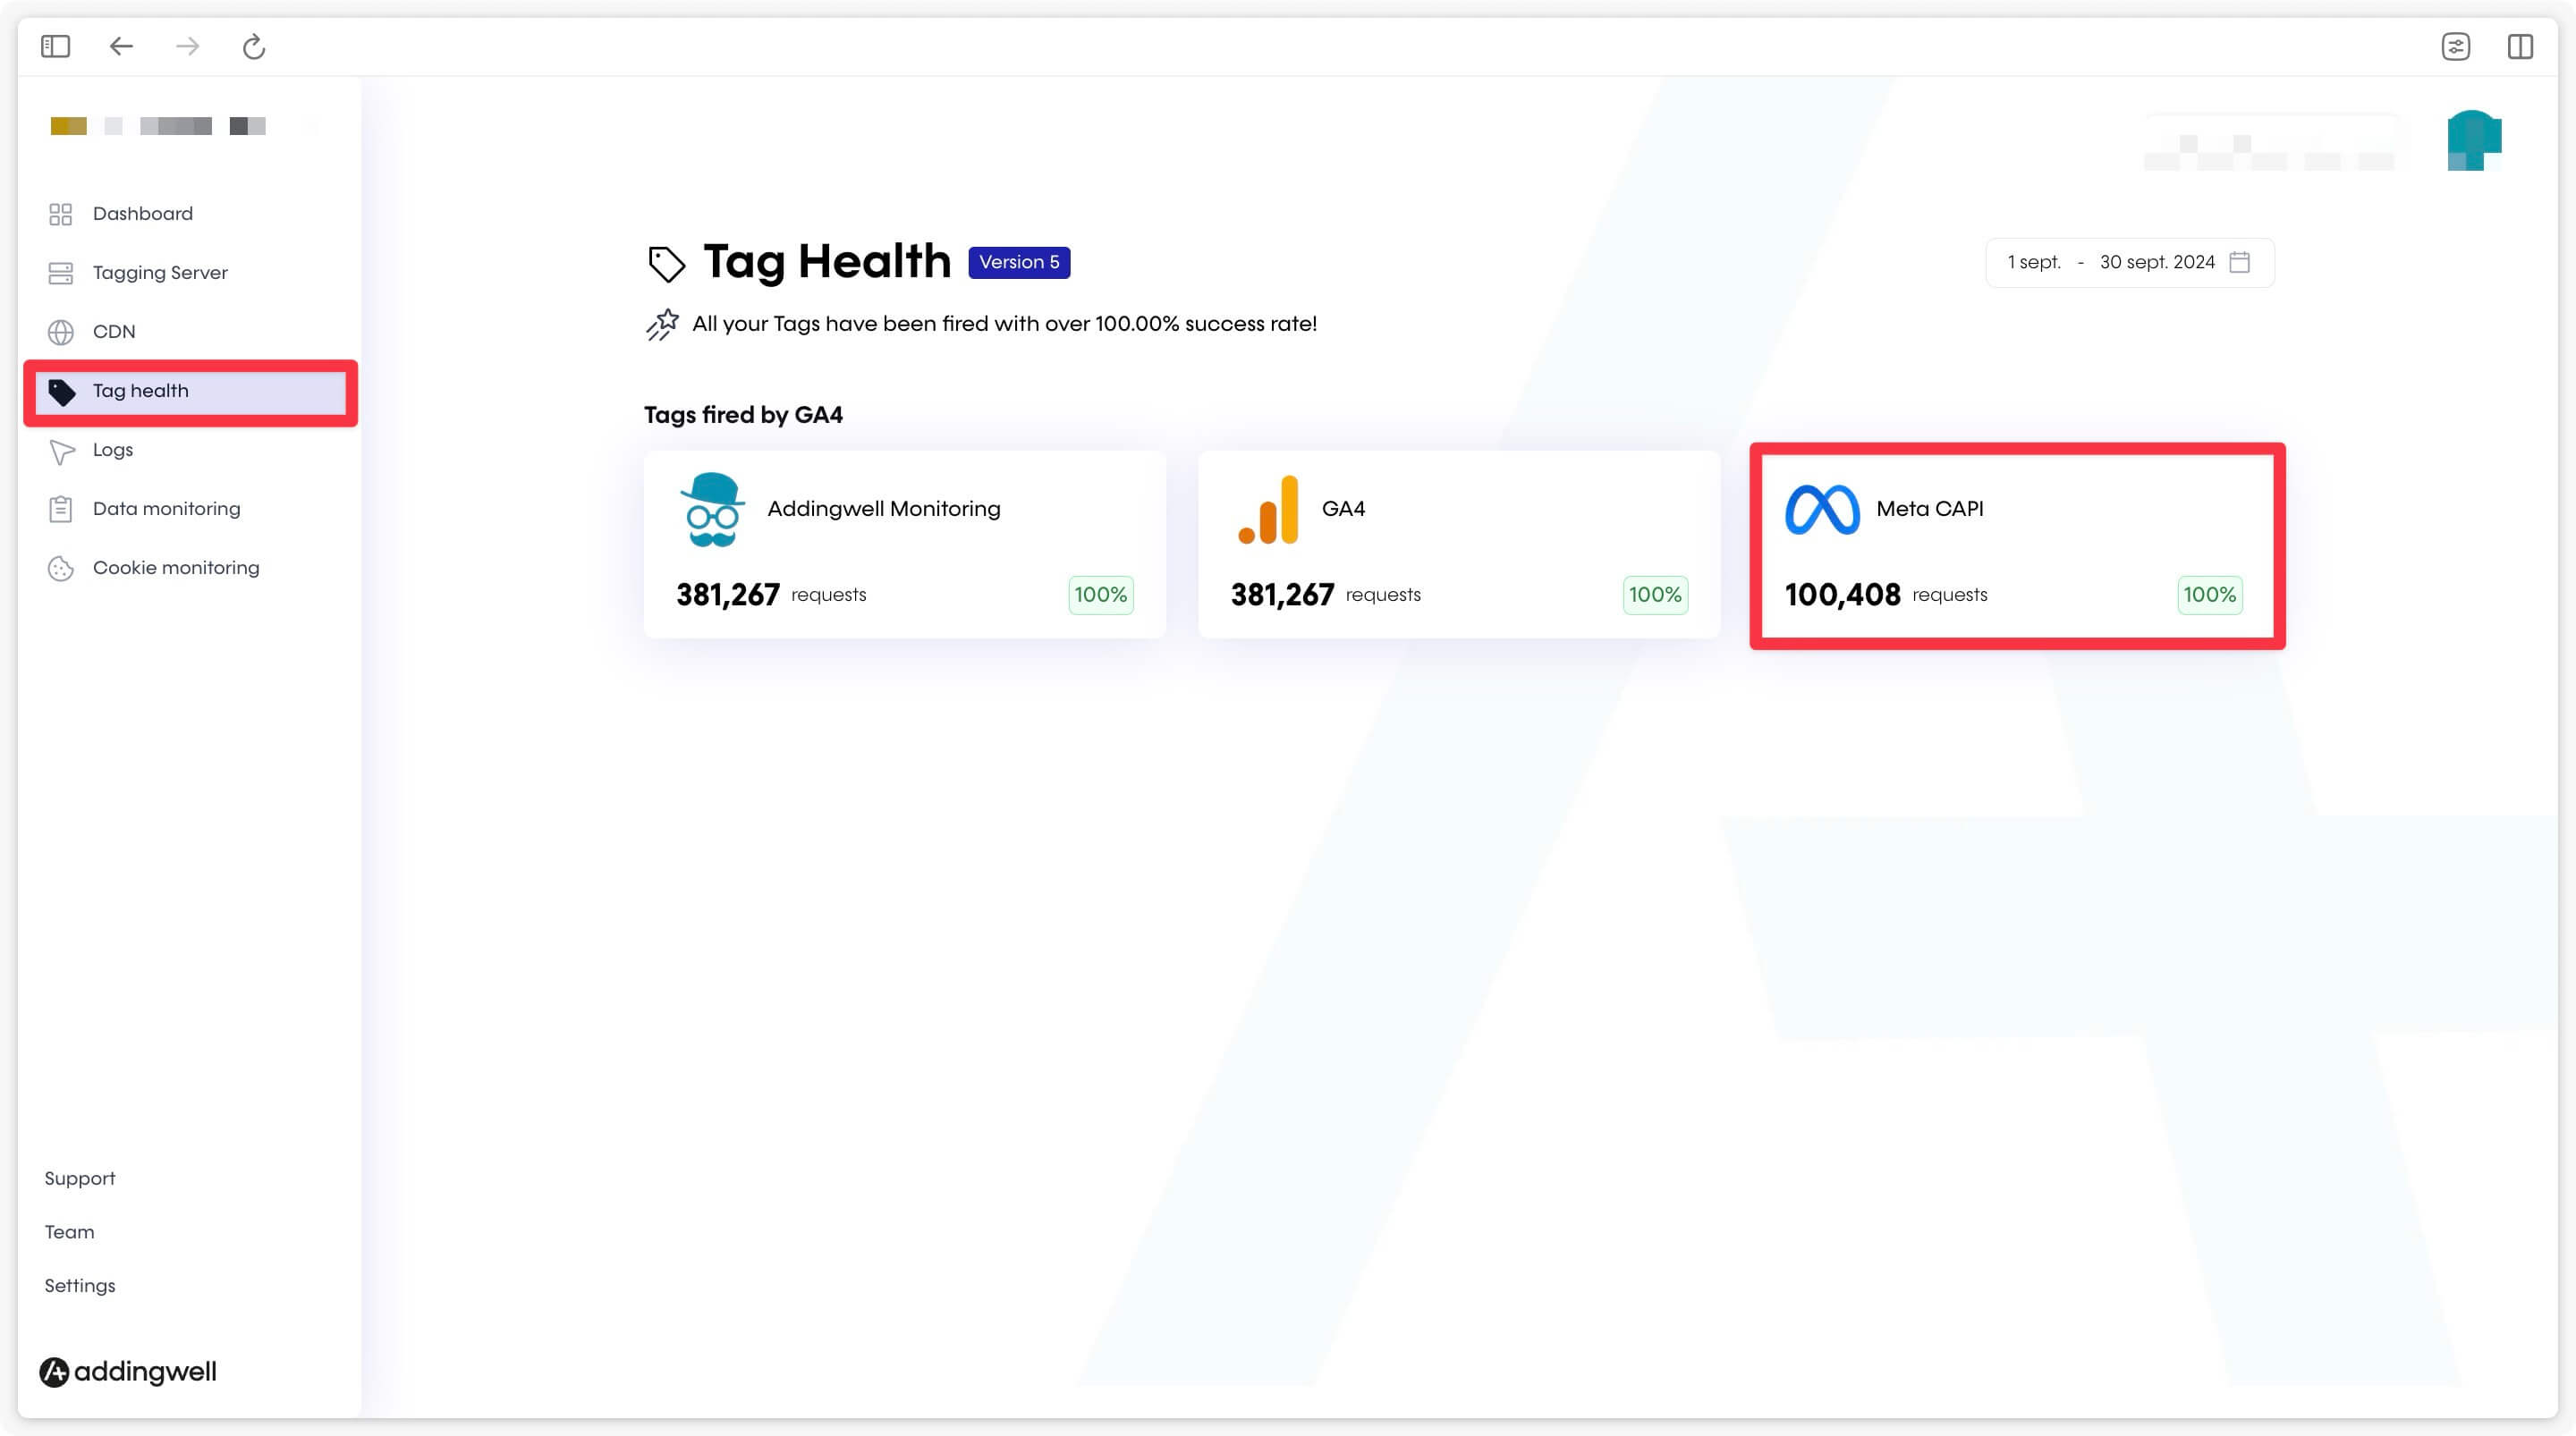Click the 381,267 value on Addingwell Monitoring card

728,595
